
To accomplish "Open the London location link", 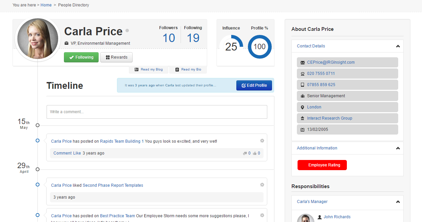I will [x=314, y=107].
